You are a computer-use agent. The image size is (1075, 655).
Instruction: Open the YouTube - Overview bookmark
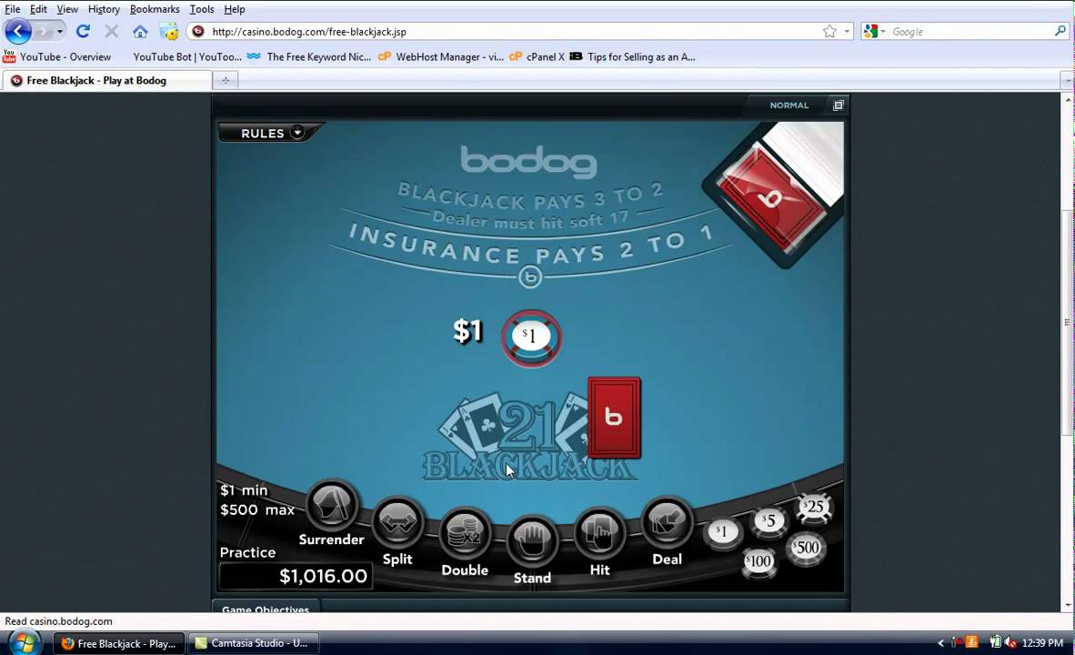tap(57, 57)
